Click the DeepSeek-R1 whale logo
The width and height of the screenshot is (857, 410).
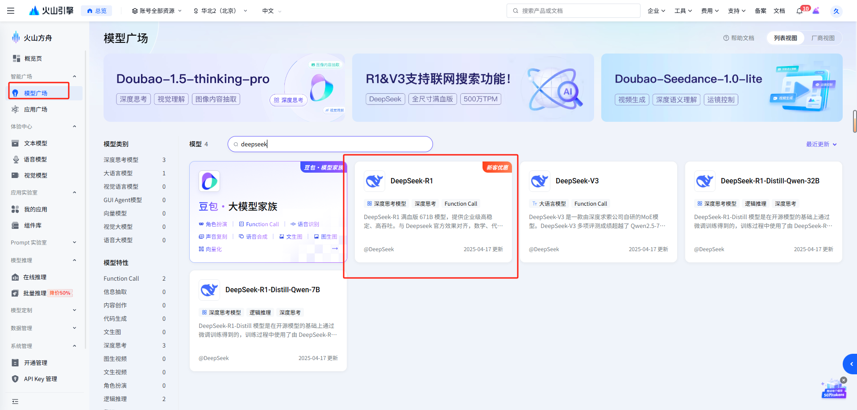[374, 181]
